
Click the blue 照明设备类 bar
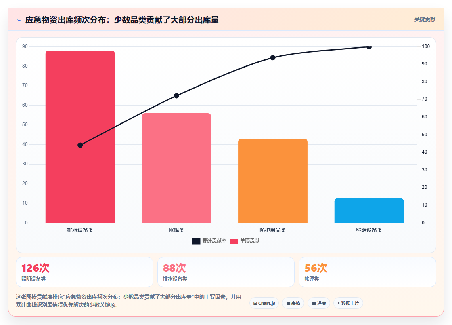(x=369, y=211)
